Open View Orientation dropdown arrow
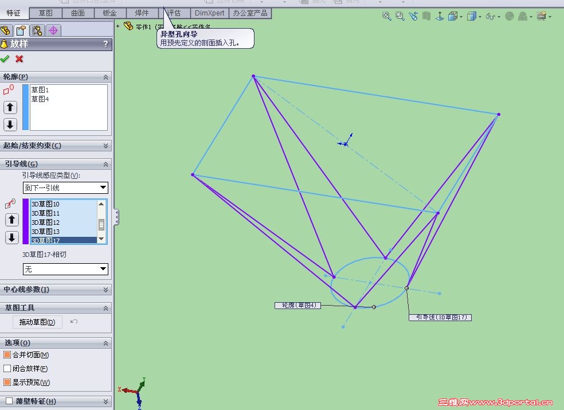The height and width of the screenshot is (410, 564). 461,17
